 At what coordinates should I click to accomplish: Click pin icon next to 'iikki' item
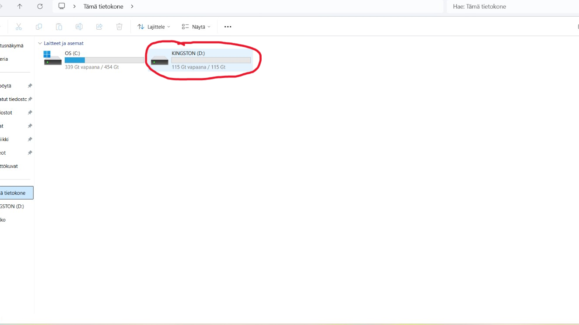pos(30,139)
